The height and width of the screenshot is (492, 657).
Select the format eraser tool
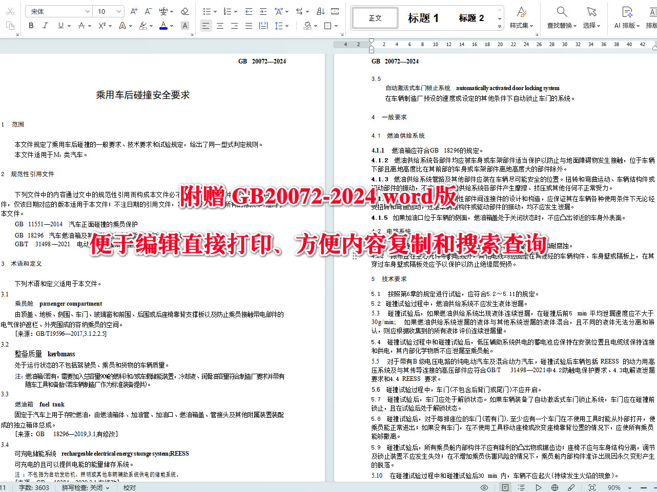pyautogui.click(x=185, y=11)
